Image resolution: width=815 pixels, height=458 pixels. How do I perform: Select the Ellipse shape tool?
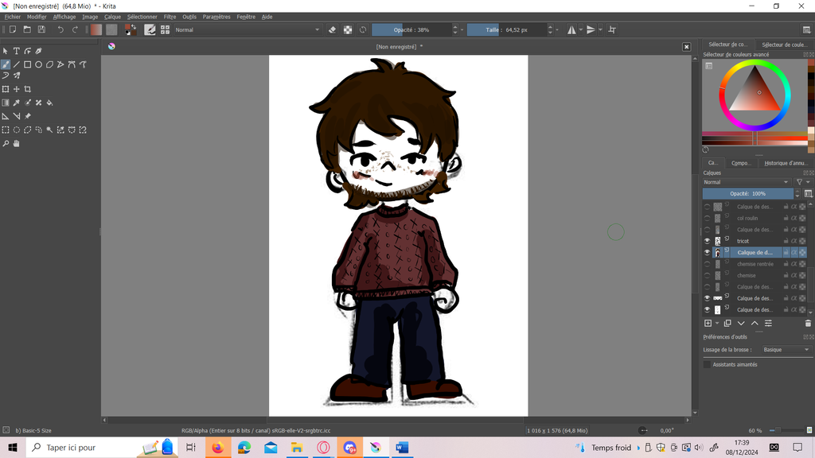tap(38, 64)
